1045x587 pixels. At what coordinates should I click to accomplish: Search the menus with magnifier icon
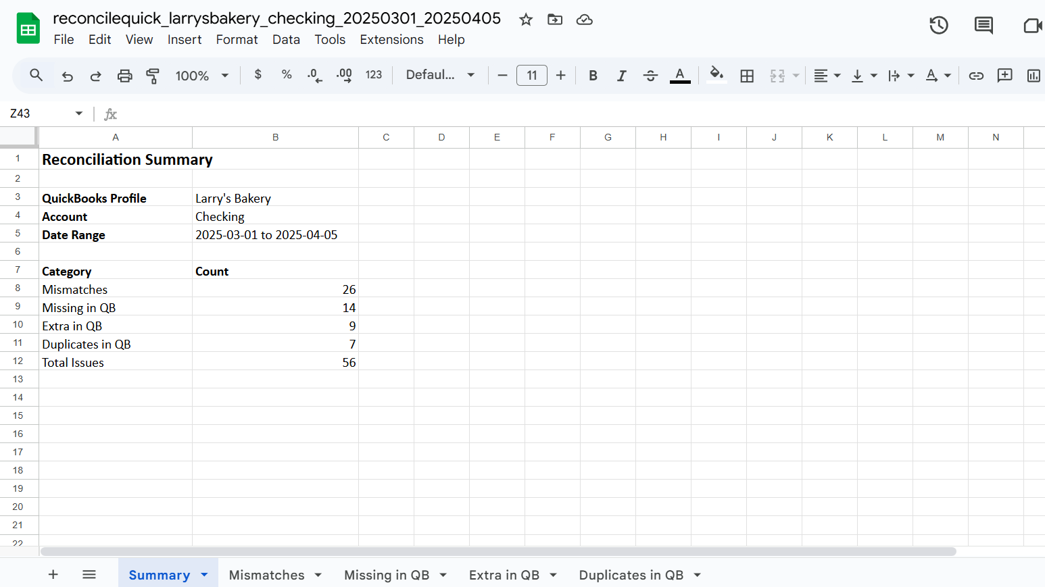[37, 75]
